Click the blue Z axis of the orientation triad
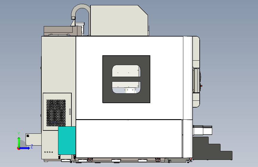Viewport: 258px width, 167px height. 25,148
